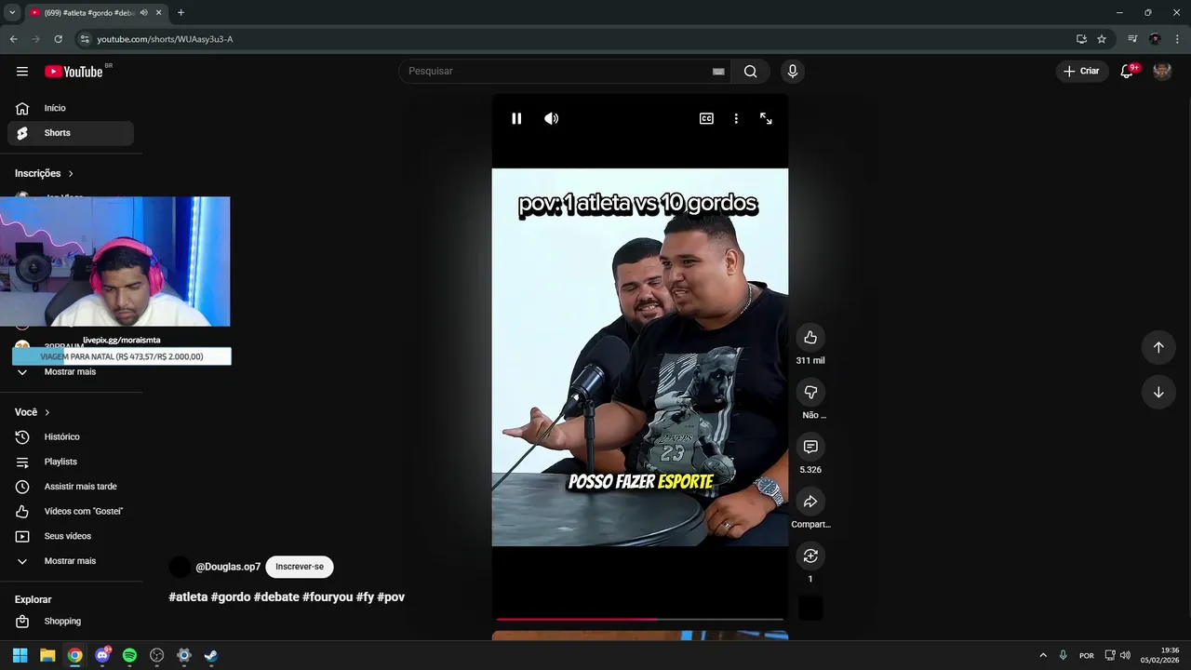Open Seus vídeos in the sidebar

(71, 536)
